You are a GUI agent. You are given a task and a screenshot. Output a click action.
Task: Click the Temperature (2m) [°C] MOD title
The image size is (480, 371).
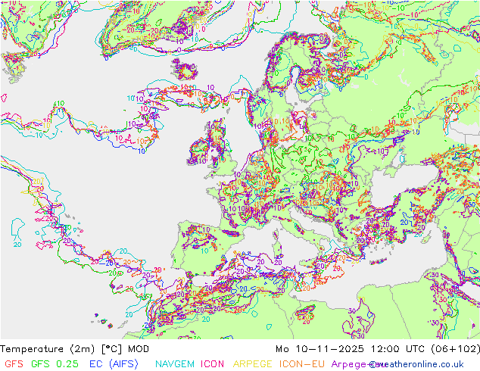click(74, 349)
